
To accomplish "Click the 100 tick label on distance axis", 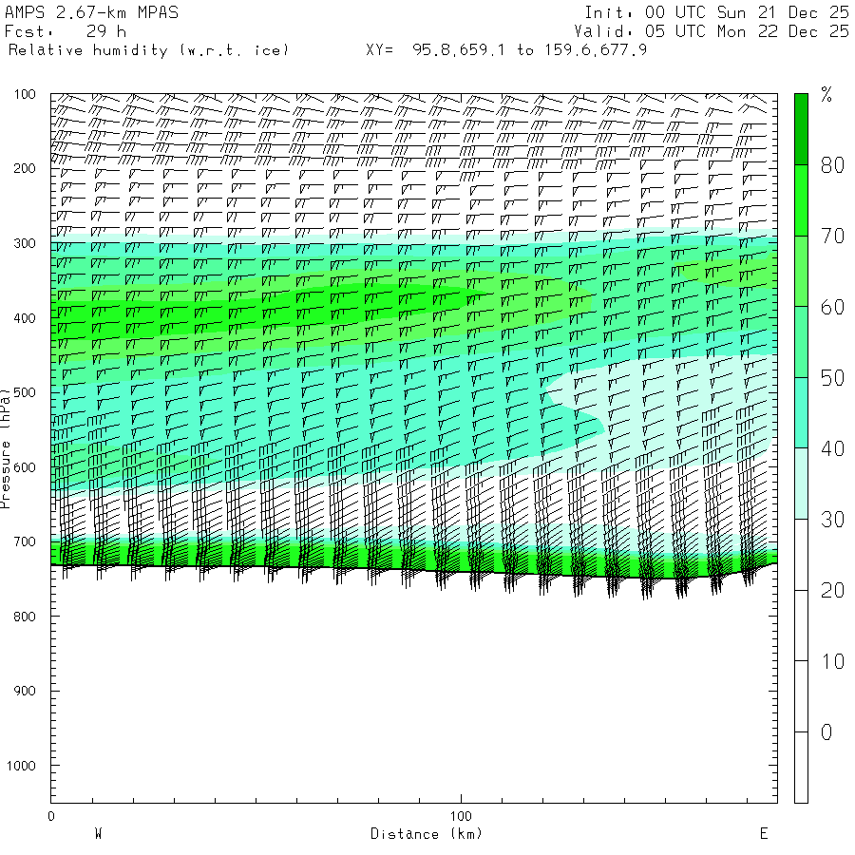I will tap(461, 816).
